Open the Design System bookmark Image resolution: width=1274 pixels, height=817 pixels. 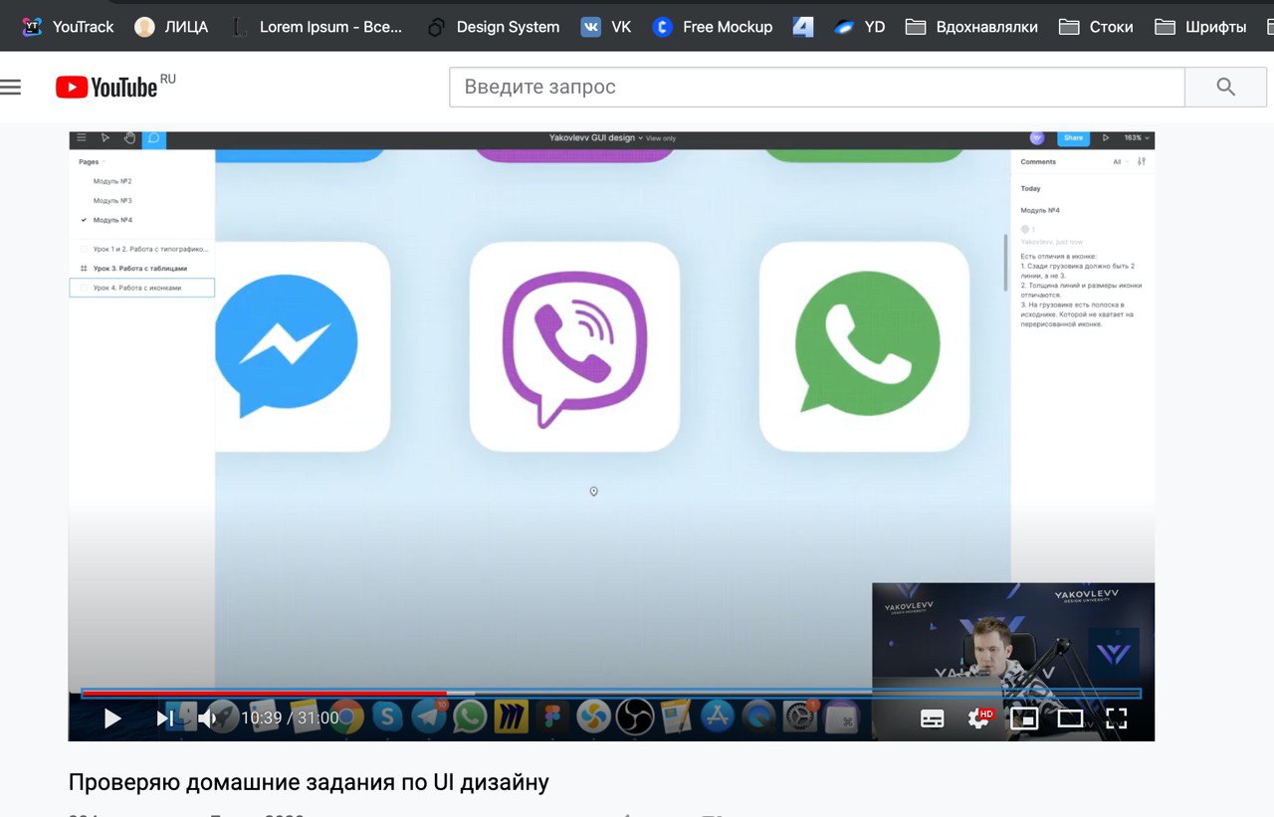(x=493, y=27)
